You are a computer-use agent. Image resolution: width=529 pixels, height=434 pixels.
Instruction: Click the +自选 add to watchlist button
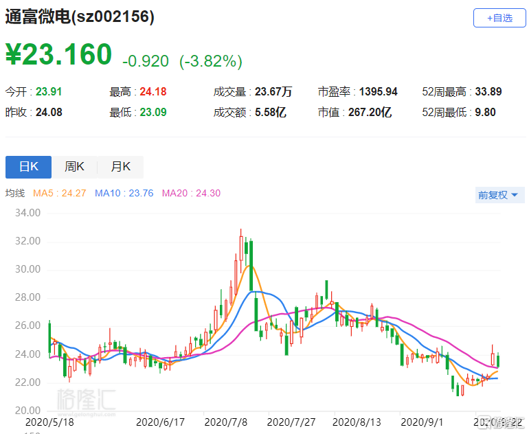[499, 18]
